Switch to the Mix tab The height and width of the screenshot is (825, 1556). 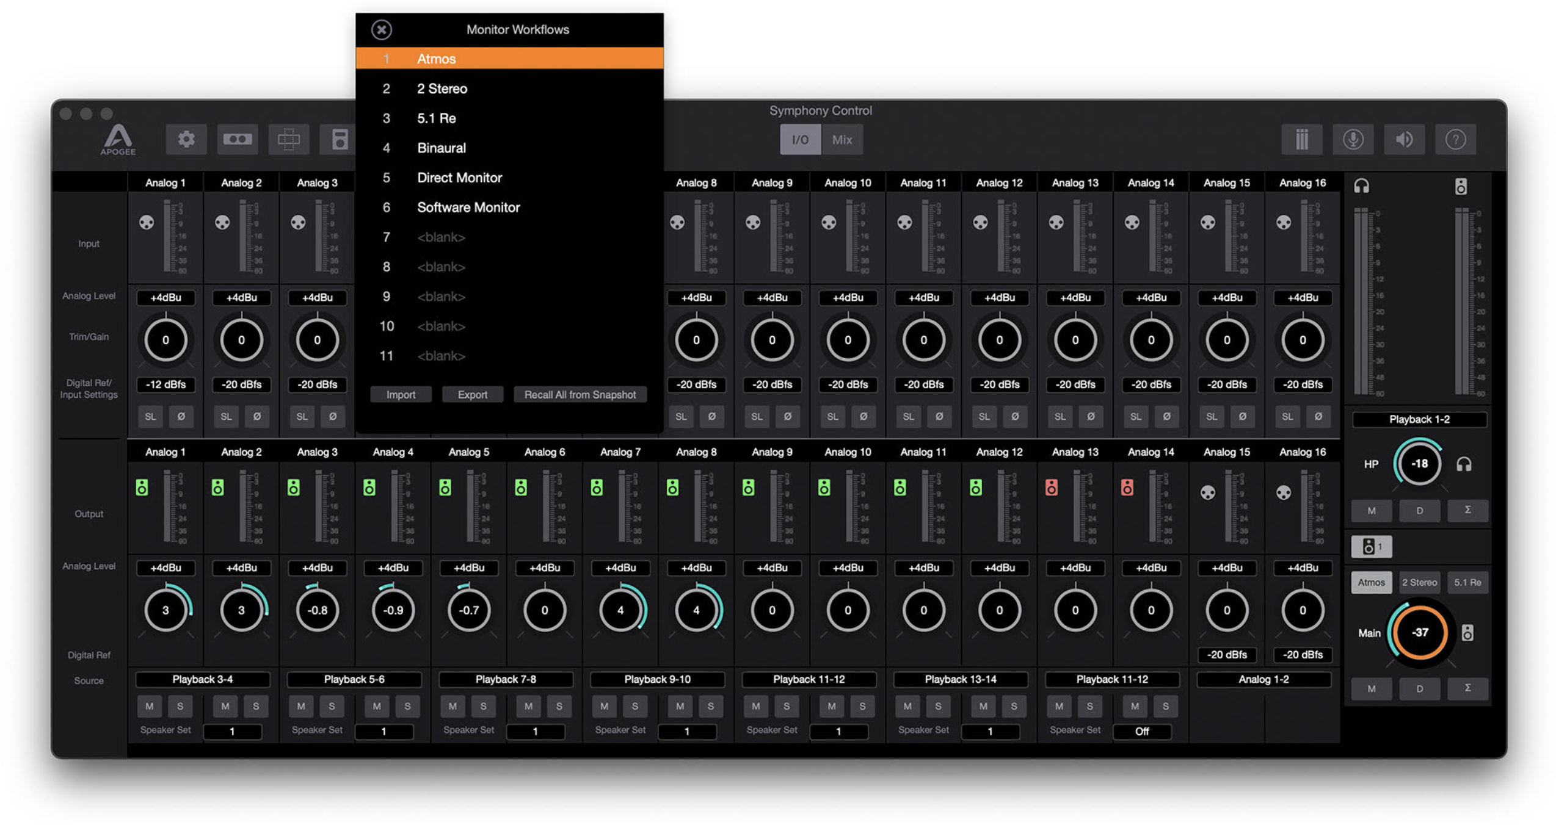click(842, 140)
